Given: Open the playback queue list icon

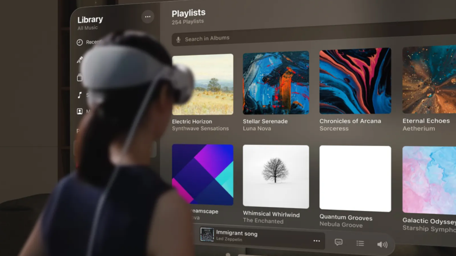Looking at the screenshot, I should click(360, 243).
